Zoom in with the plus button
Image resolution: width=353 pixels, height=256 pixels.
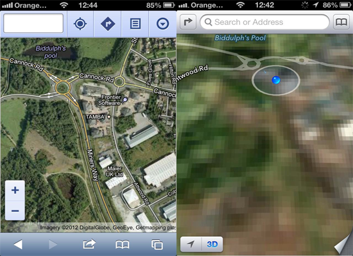(x=15, y=190)
